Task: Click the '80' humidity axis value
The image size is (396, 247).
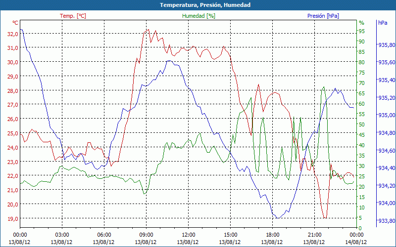Action: 362,62
